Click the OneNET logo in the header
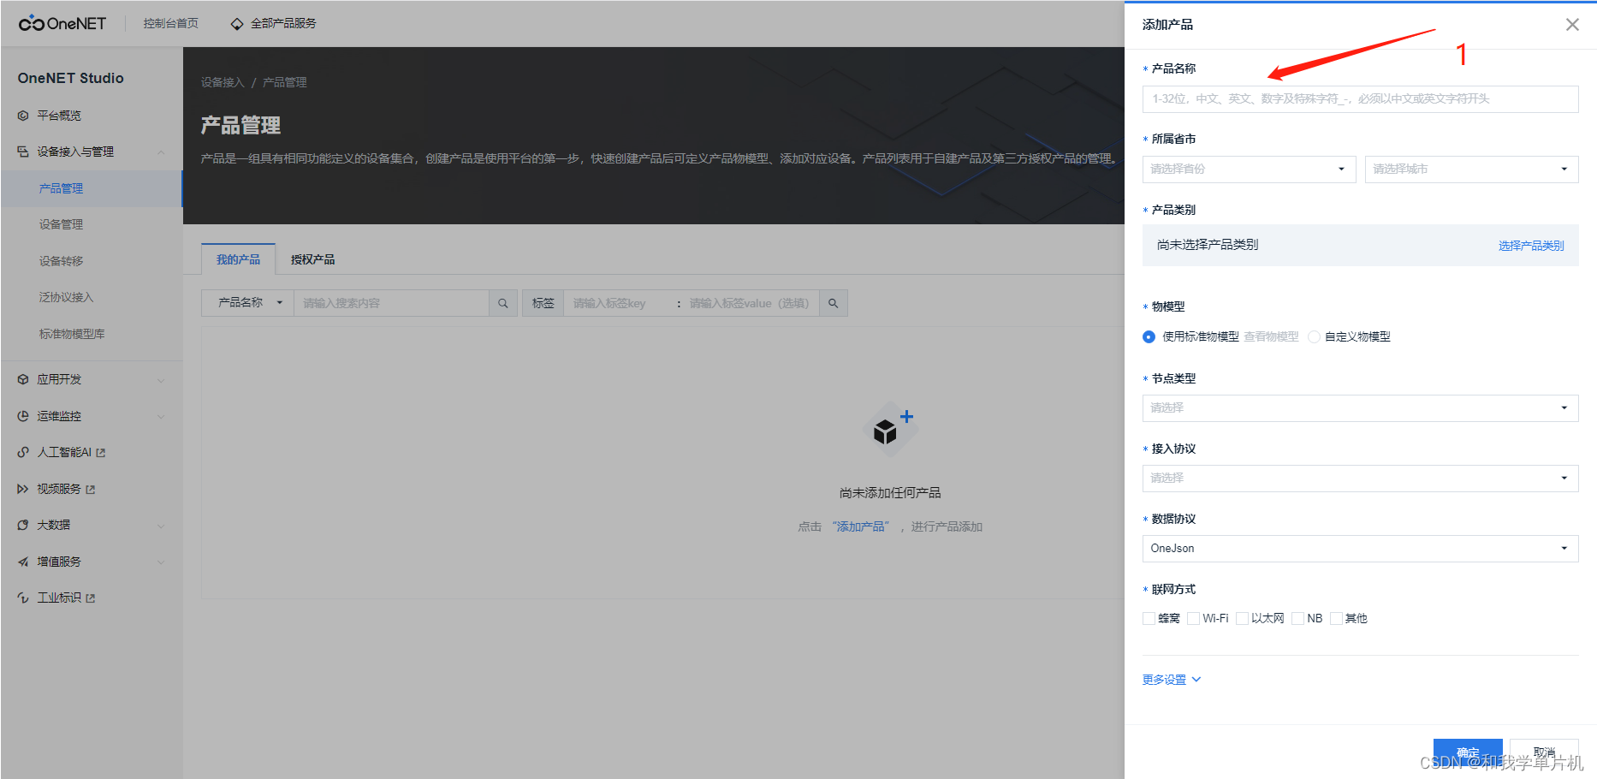This screenshot has width=1597, height=779. (62, 23)
